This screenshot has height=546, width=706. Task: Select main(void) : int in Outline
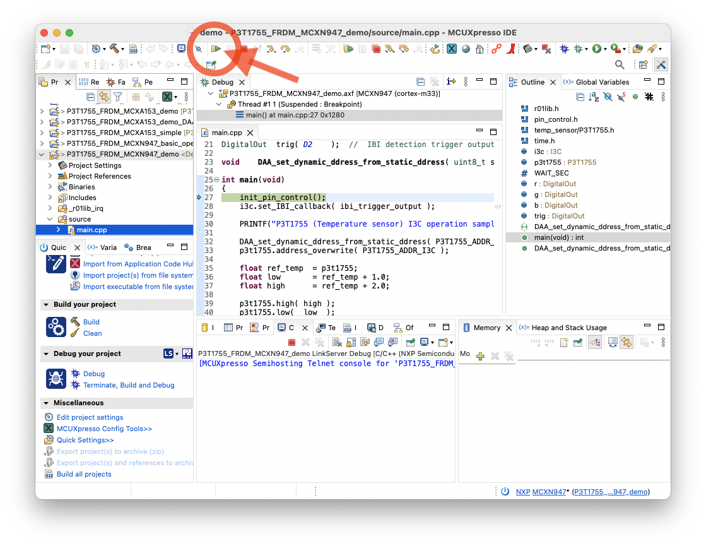(x=558, y=237)
